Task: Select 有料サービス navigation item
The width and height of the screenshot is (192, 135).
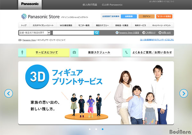Action: point(140,25)
